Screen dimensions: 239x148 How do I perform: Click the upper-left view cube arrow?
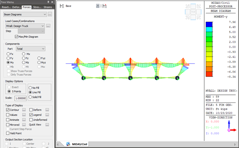pyautogui.click(x=188, y=6)
